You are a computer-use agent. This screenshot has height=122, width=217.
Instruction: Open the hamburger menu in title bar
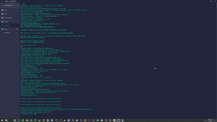(x=2, y=1)
